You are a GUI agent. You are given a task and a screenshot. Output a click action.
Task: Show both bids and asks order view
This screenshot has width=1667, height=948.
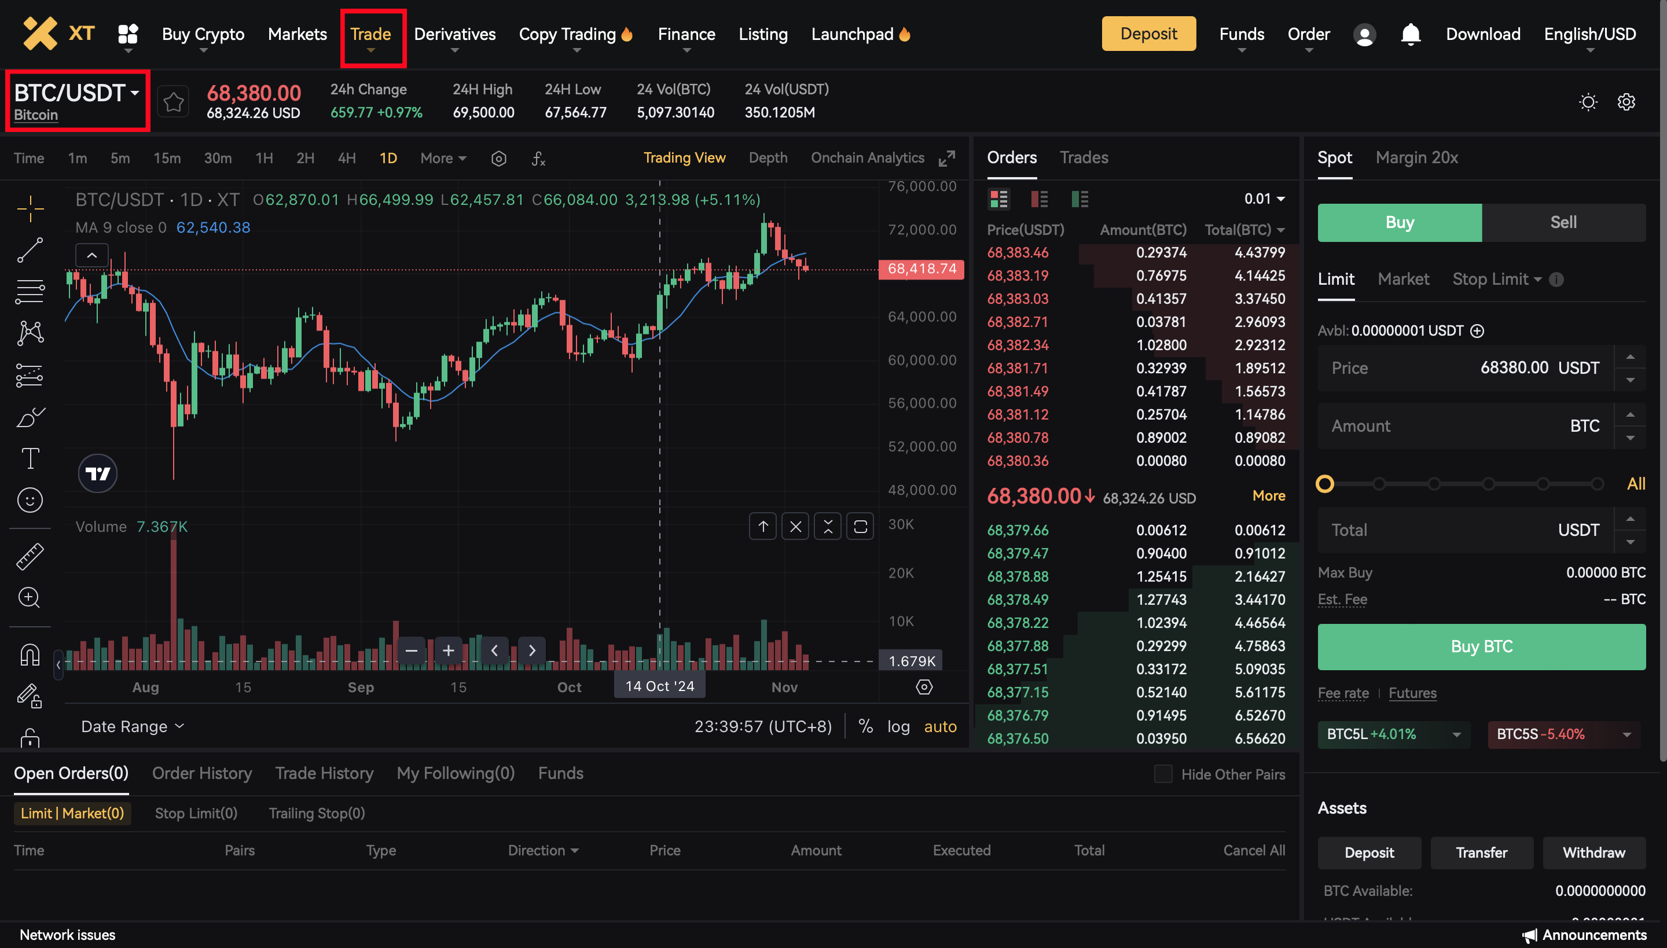click(x=998, y=199)
